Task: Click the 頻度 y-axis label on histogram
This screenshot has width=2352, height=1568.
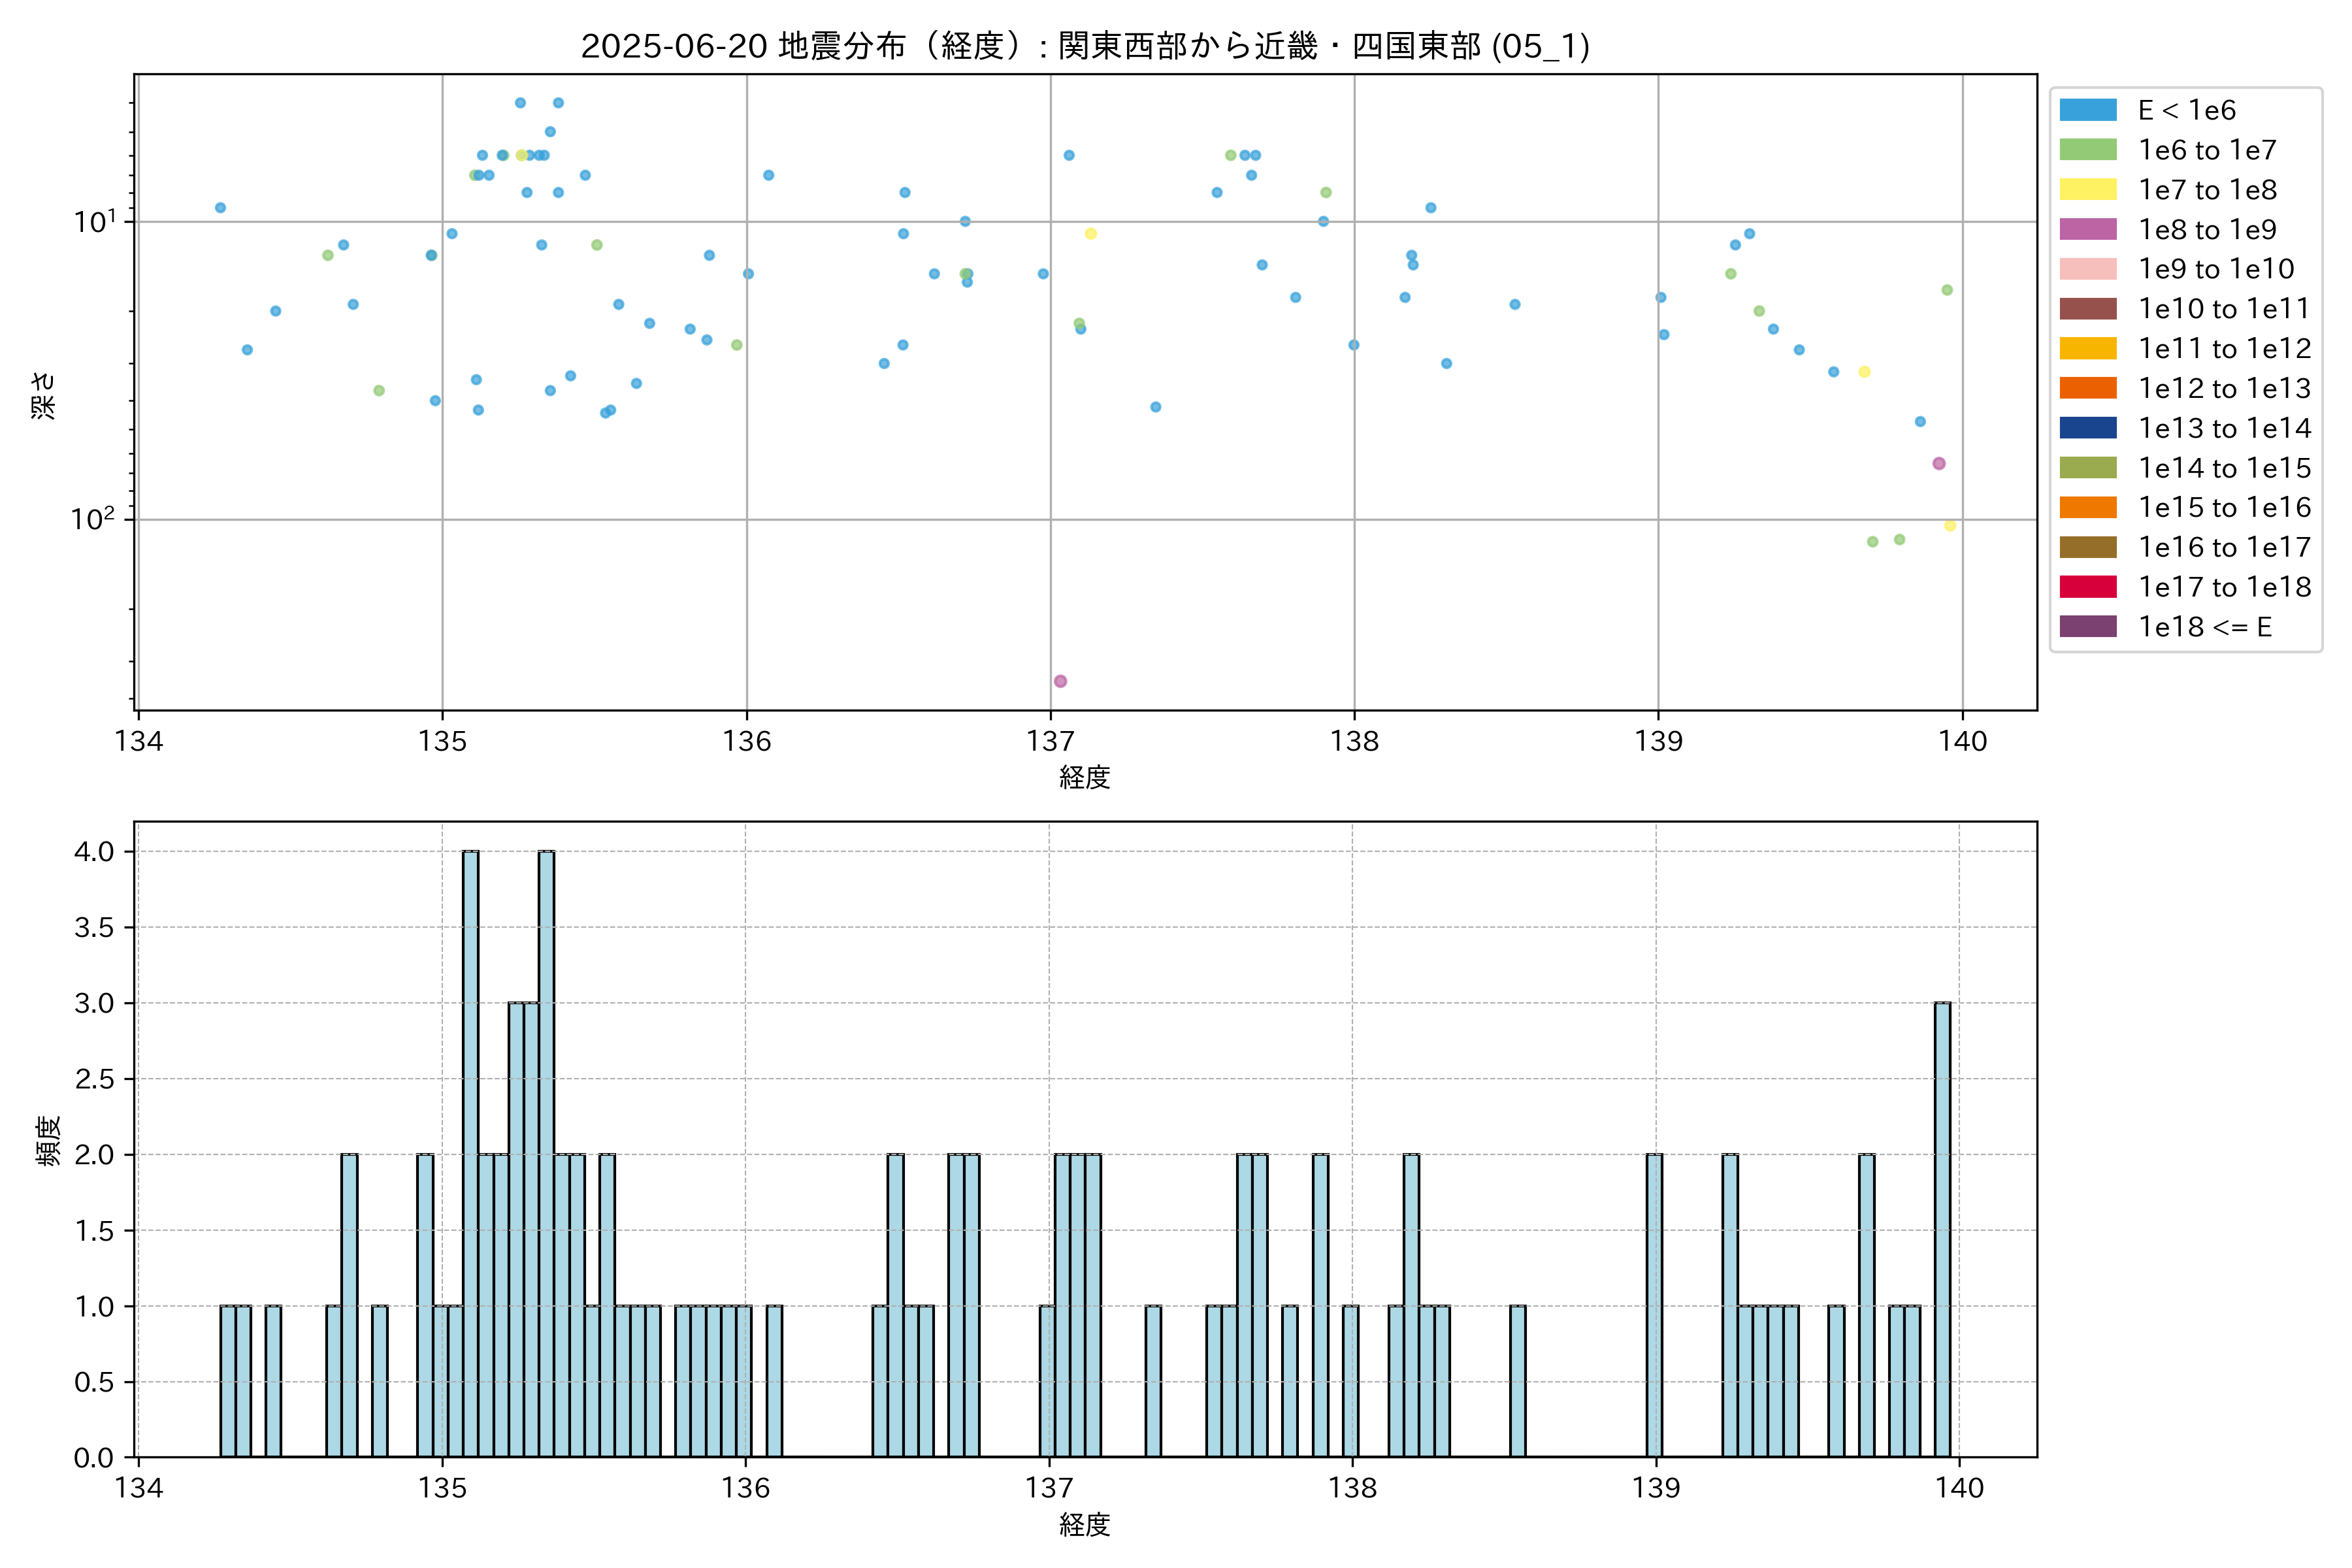Action: click(48, 1140)
